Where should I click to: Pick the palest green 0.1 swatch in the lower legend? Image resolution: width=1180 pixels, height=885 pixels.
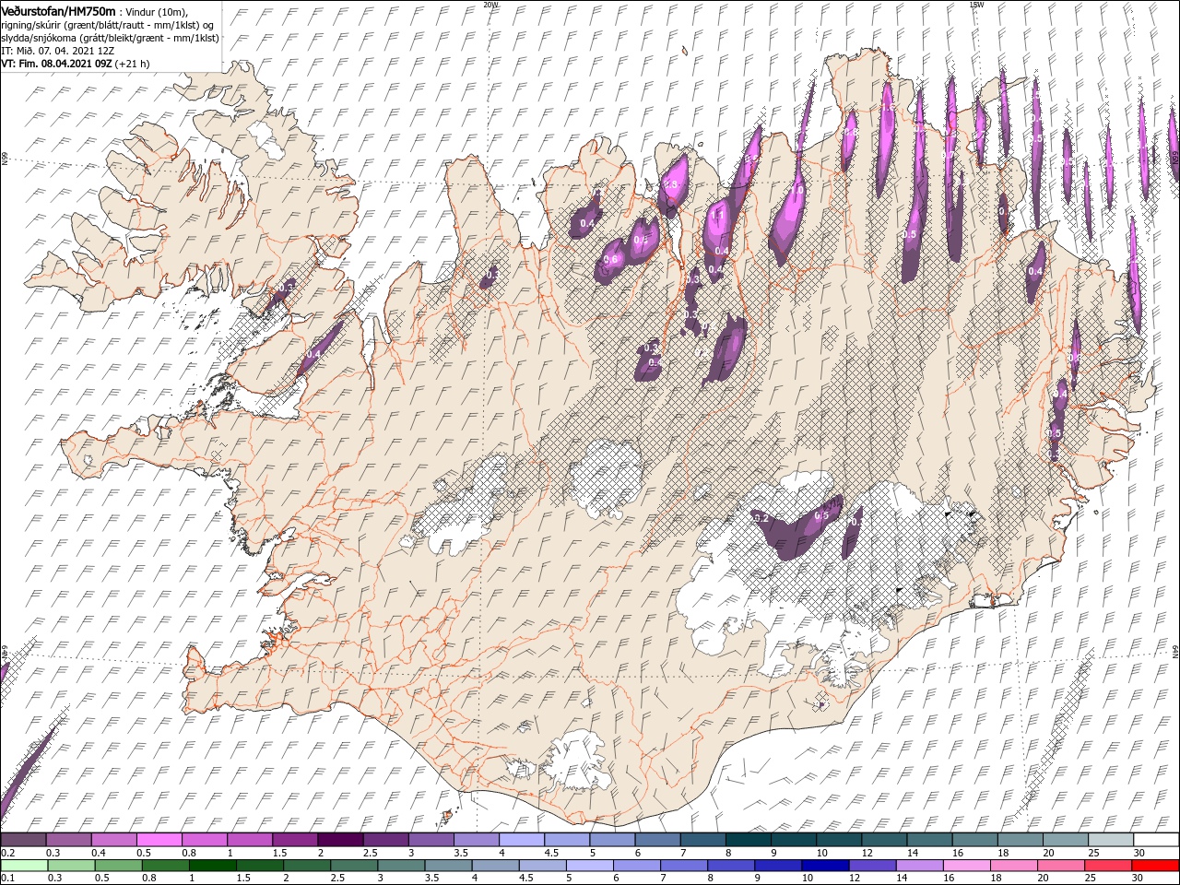24,866
